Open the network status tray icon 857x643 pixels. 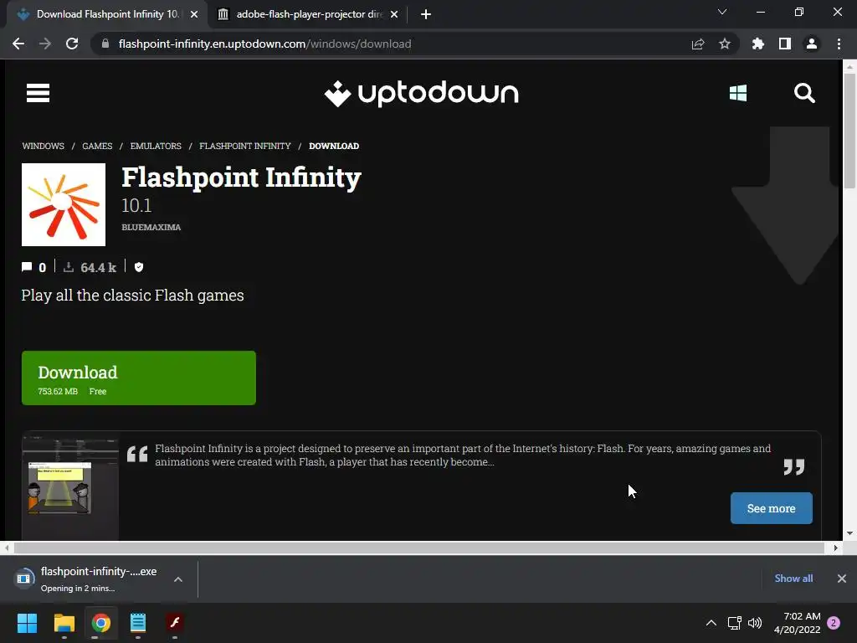tap(734, 623)
